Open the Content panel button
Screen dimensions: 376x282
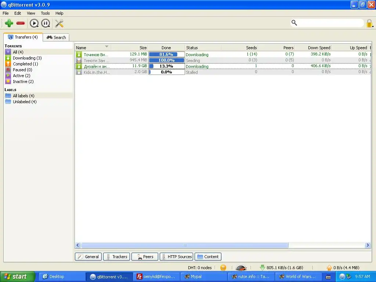point(208,257)
